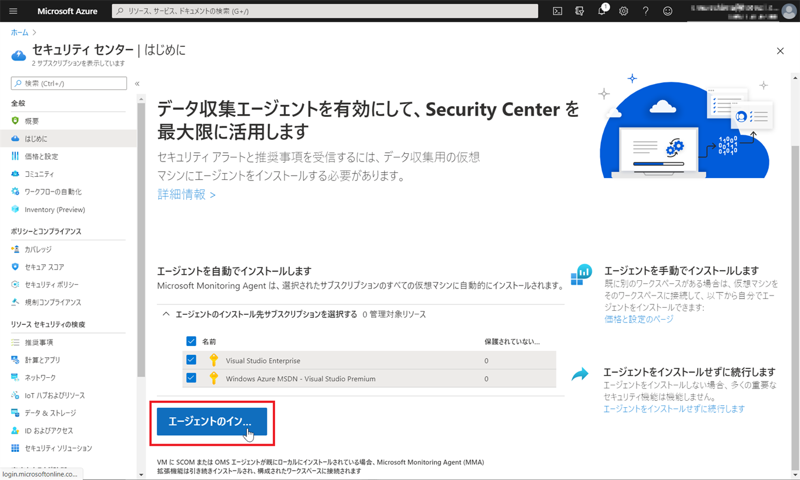Follow the 詳細情報 link
This screenshot has height=480, width=800.
point(186,194)
